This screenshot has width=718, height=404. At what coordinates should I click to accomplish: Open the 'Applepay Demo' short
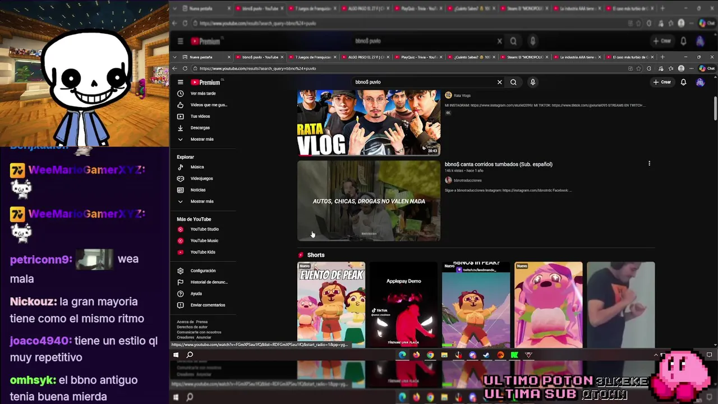pos(403,305)
